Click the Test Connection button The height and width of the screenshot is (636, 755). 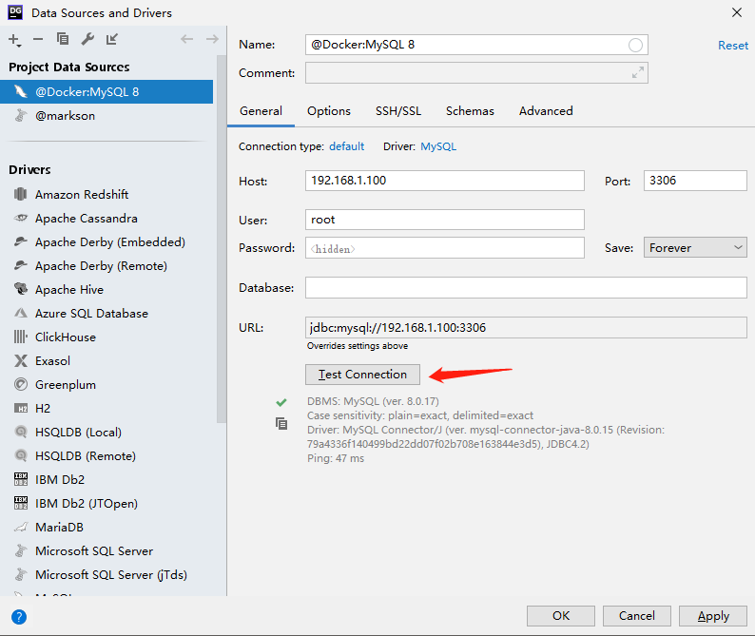coord(362,375)
